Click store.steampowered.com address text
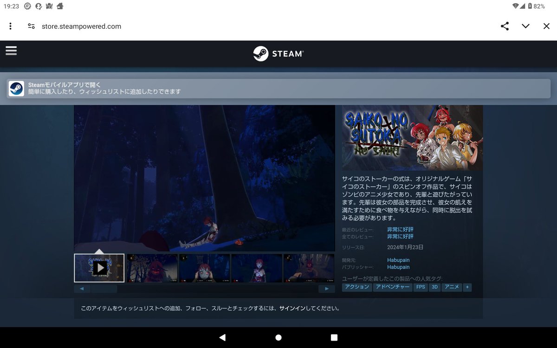 (x=81, y=26)
